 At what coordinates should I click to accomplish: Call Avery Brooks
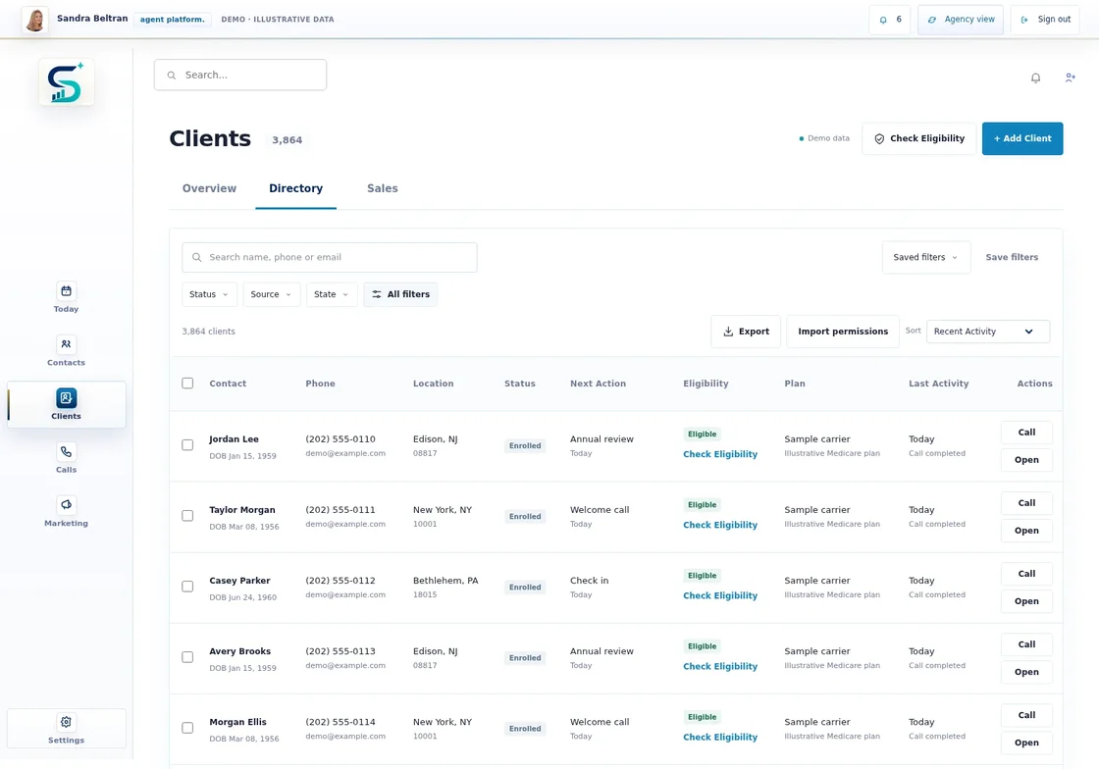pos(1026,644)
